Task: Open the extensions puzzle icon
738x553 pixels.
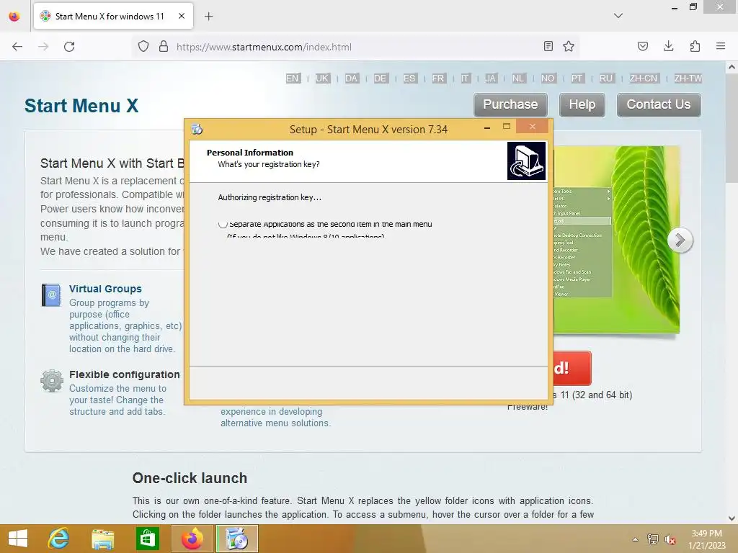Action: pos(695,46)
